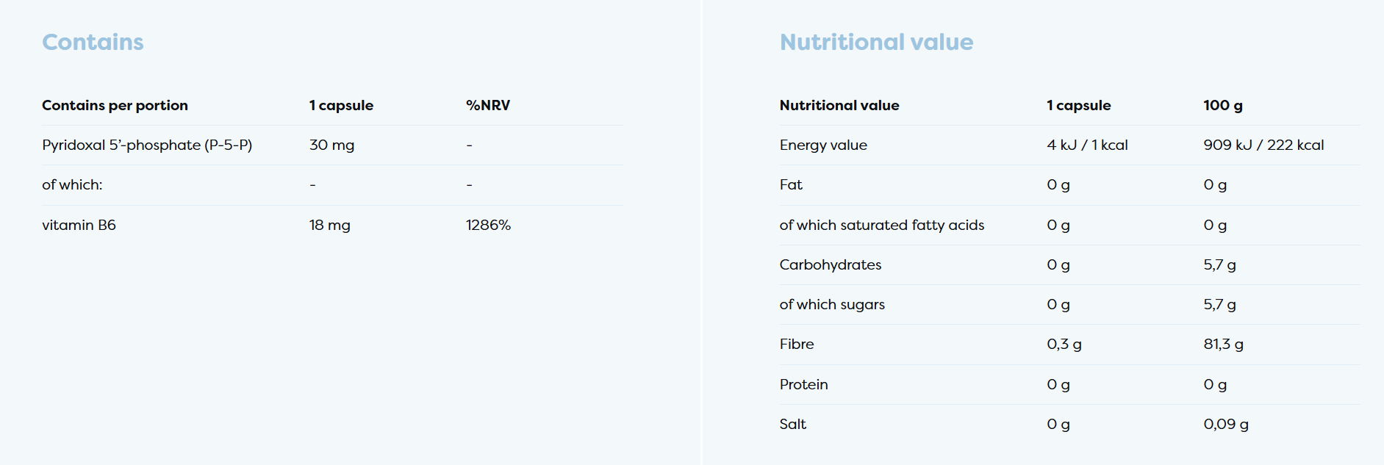The image size is (1384, 465).
Task: Select the Carbohydrates row label
Action: (x=830, y=265)
